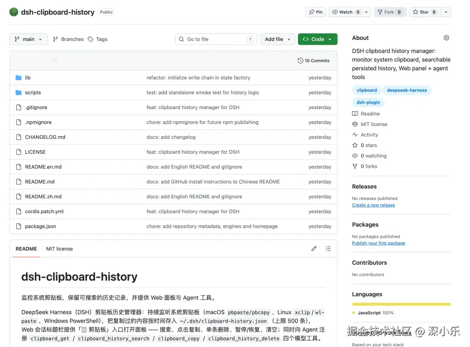Open the Releases section heading
Viewport: 470px width, 347px height.
(364, 187)
